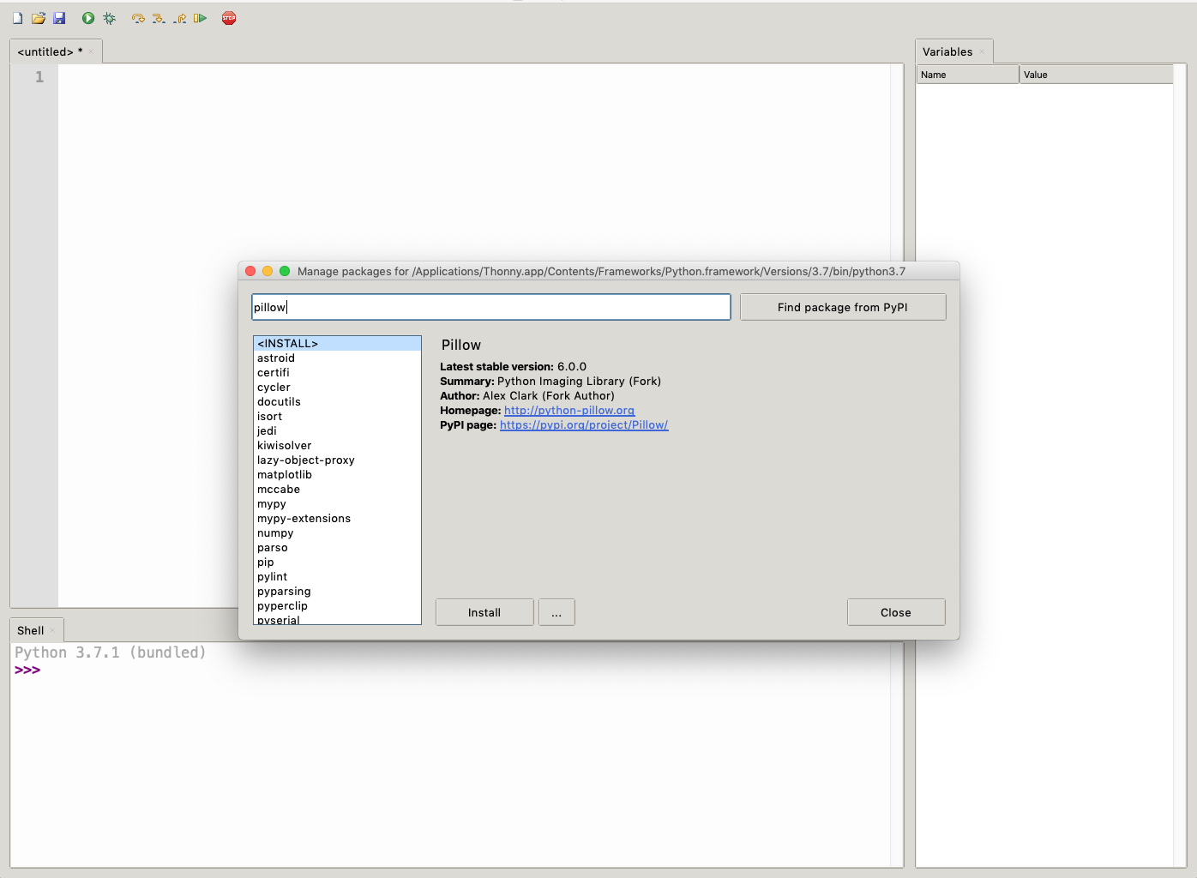
Task: Switch to the <untitled> editor tab
Action: pyautogui.click(x=50, y=51)
